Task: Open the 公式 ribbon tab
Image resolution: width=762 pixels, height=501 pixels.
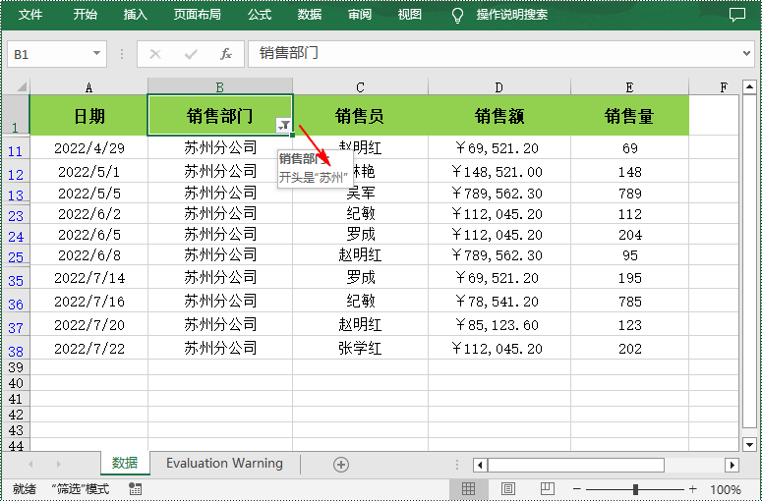Action: (x=260, y=15)
